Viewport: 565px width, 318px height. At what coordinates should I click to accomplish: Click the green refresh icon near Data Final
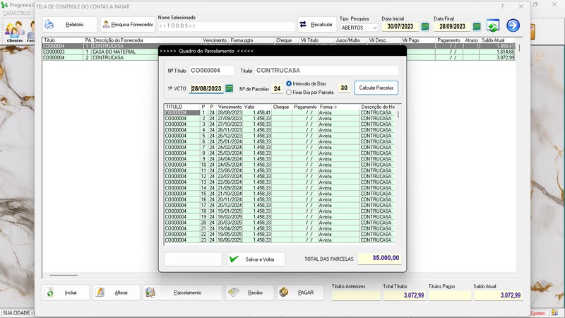tap(493, 26)
